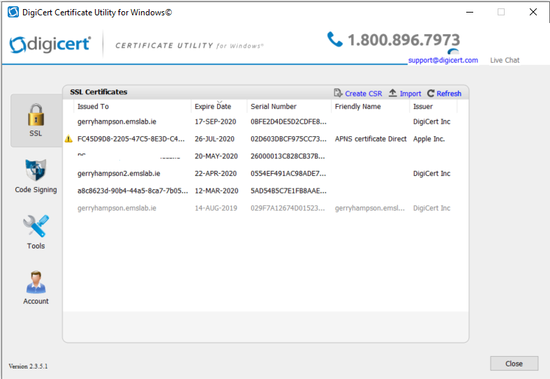550x379 pixels.
Task: Click the Create CSR document icon
Action: tap(338, 93)
